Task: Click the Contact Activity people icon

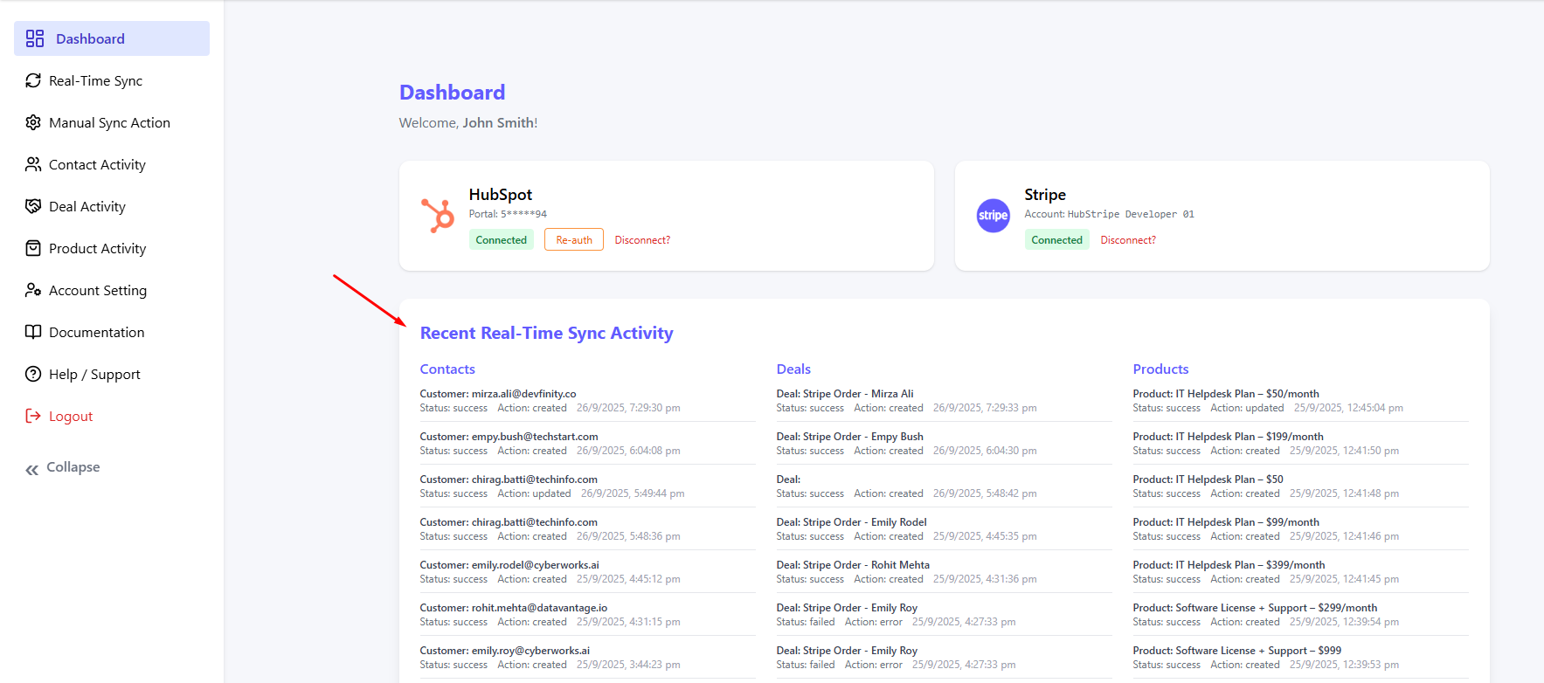Action: click(33, 164)
